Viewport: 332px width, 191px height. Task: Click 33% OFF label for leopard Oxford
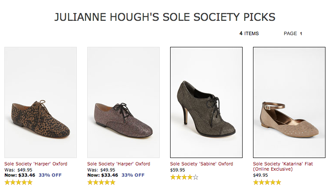pos(50,175)
